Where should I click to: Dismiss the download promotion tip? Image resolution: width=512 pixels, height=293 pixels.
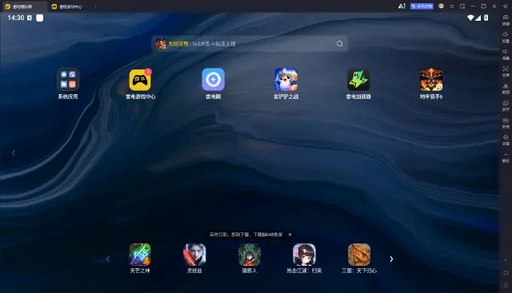point(290,235)
